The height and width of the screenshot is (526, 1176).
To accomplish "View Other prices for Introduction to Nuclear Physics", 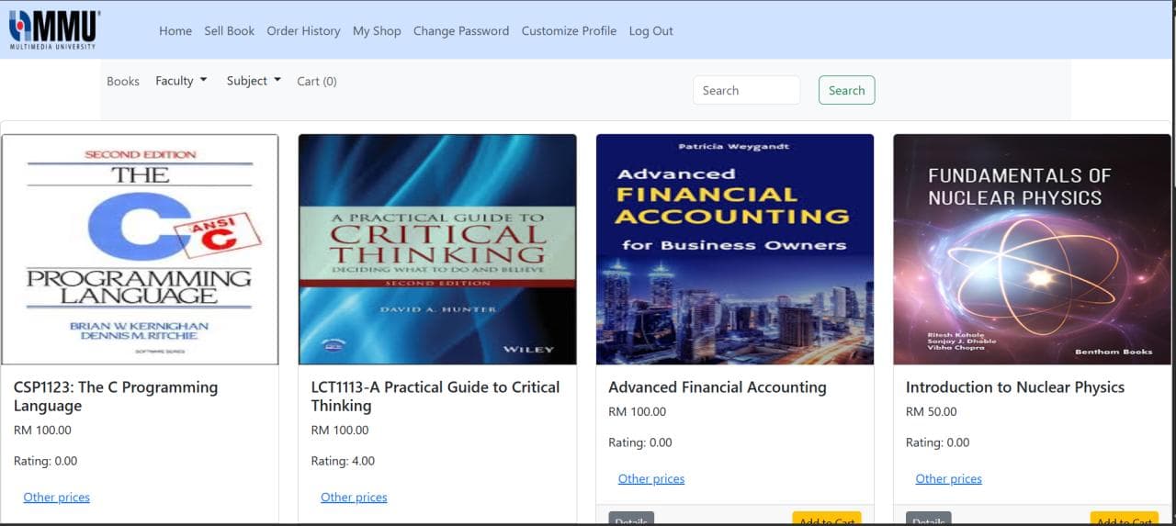I will pyautogui.click(x=948, y=478).
